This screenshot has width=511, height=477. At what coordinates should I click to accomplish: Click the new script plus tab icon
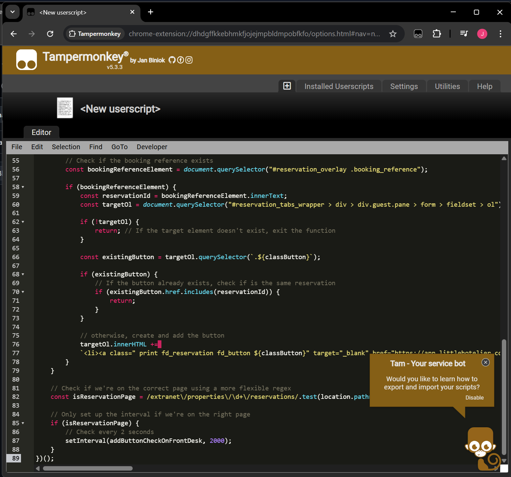pyautogui.click(x=287, y=86)
